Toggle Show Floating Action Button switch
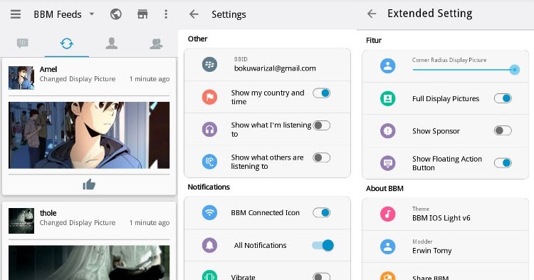 pyautogui.click(x=503, y=163)
